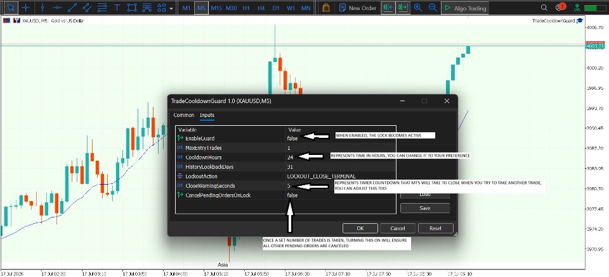Switch chart to W1 timeframe
609x277 pixels.
pos(291,8)
